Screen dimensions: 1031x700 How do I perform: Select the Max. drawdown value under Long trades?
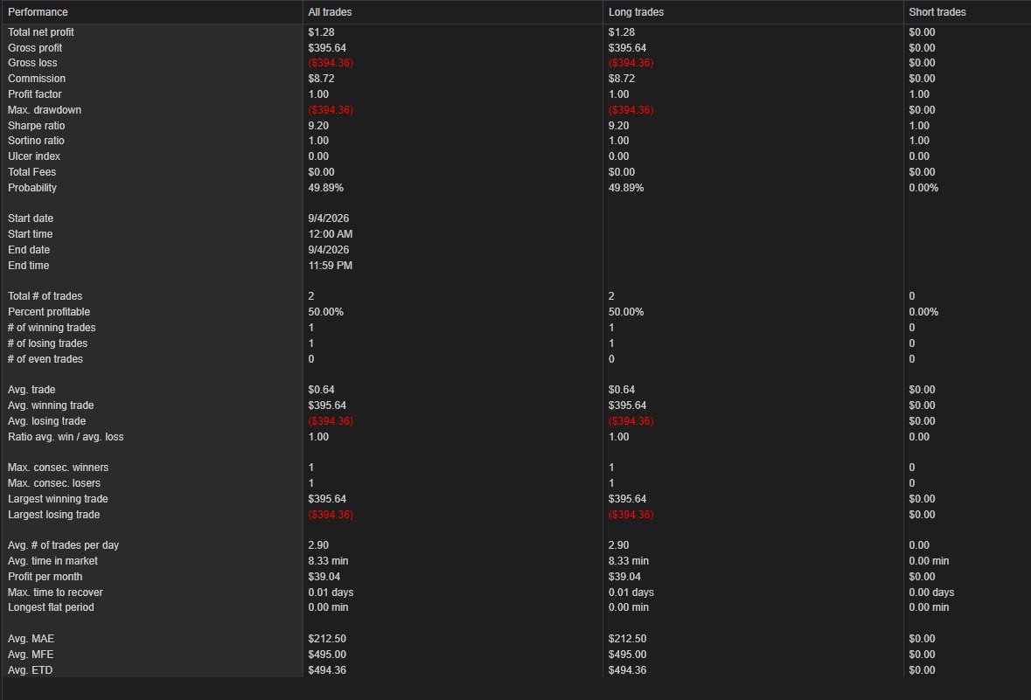[x=631, y=110]
